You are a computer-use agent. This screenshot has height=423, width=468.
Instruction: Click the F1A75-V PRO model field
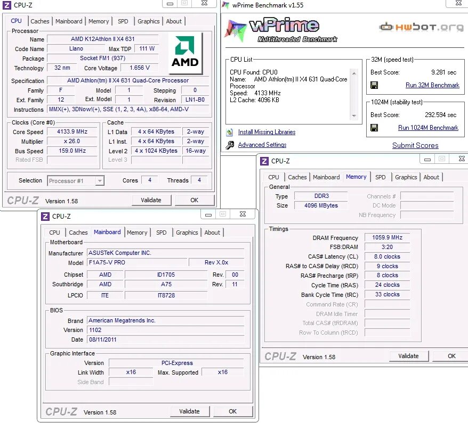tap(138, 262)
